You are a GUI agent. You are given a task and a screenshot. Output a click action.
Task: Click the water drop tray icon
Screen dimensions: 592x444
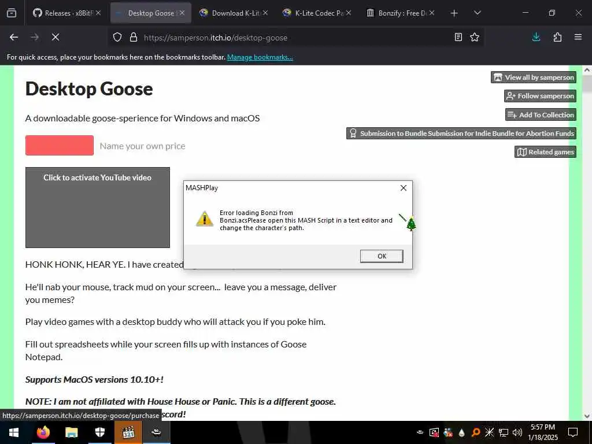(x=461, y=432)
